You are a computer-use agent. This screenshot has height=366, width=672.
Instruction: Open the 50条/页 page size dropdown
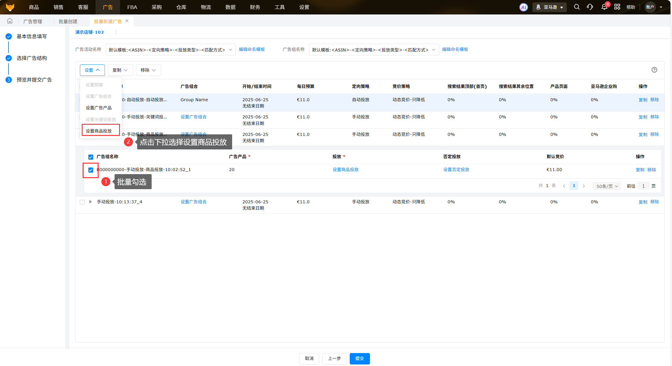coord(607,186)
